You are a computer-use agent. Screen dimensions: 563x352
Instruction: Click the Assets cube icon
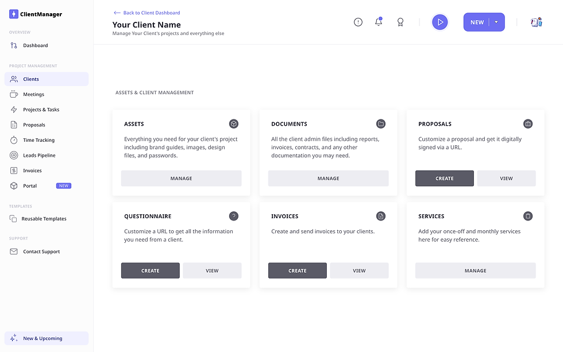point(234,123)
